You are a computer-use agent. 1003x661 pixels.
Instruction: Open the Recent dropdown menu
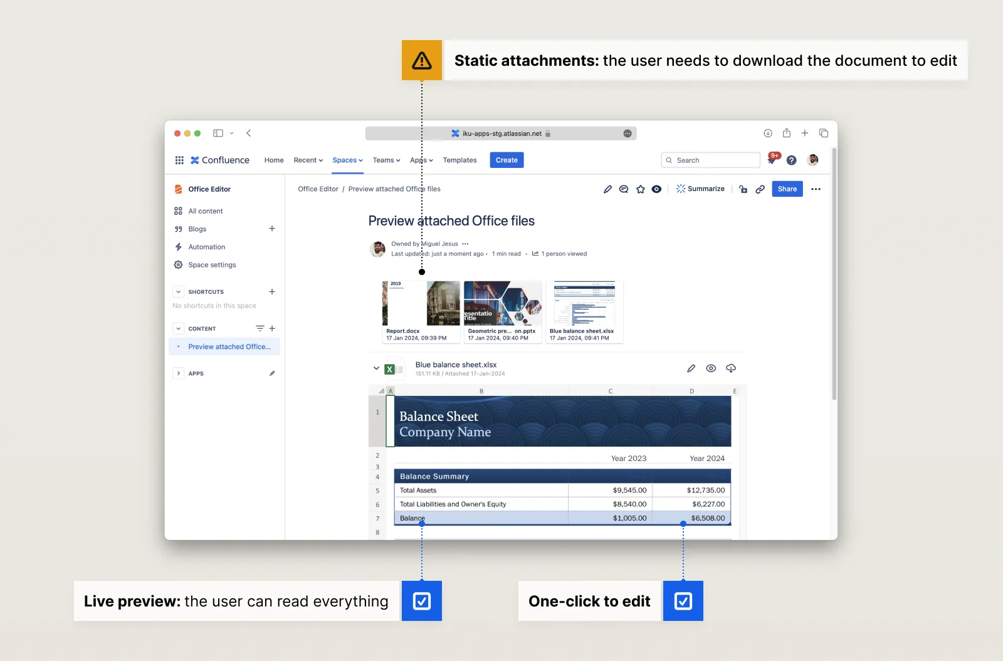[x=308, y=160]
